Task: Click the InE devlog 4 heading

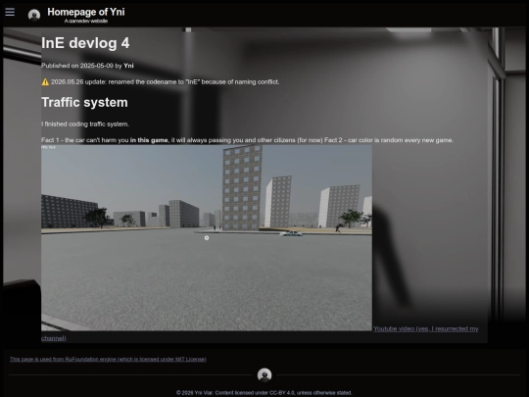Action: tap(85, 43)
